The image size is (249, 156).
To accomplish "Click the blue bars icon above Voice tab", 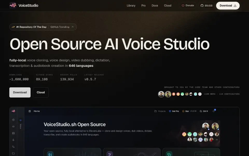I will point(20,120).
